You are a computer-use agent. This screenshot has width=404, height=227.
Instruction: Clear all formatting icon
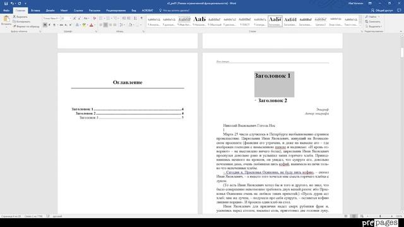(94, 18)
